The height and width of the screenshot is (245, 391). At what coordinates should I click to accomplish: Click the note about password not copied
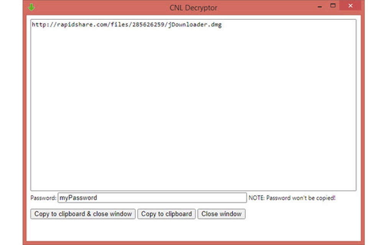click(x=293, y=198)
